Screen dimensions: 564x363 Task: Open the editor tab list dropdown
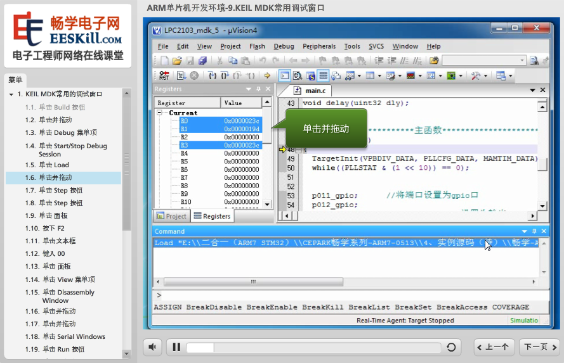(x=533, y=90)
